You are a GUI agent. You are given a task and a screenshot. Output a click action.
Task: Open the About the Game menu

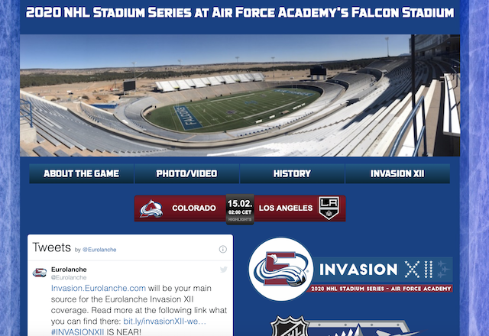tap(82, 173)
